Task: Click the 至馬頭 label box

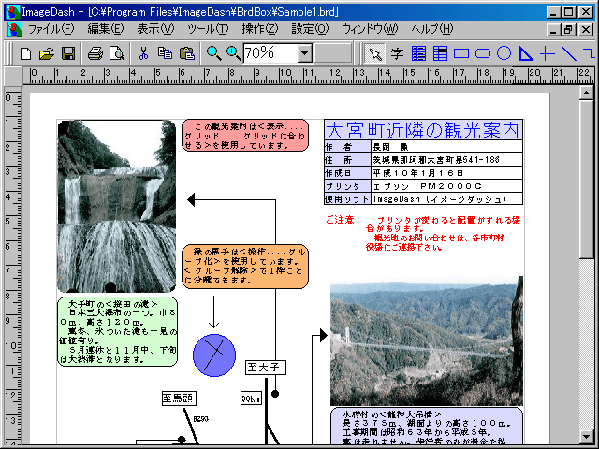Action: point(179,398)
